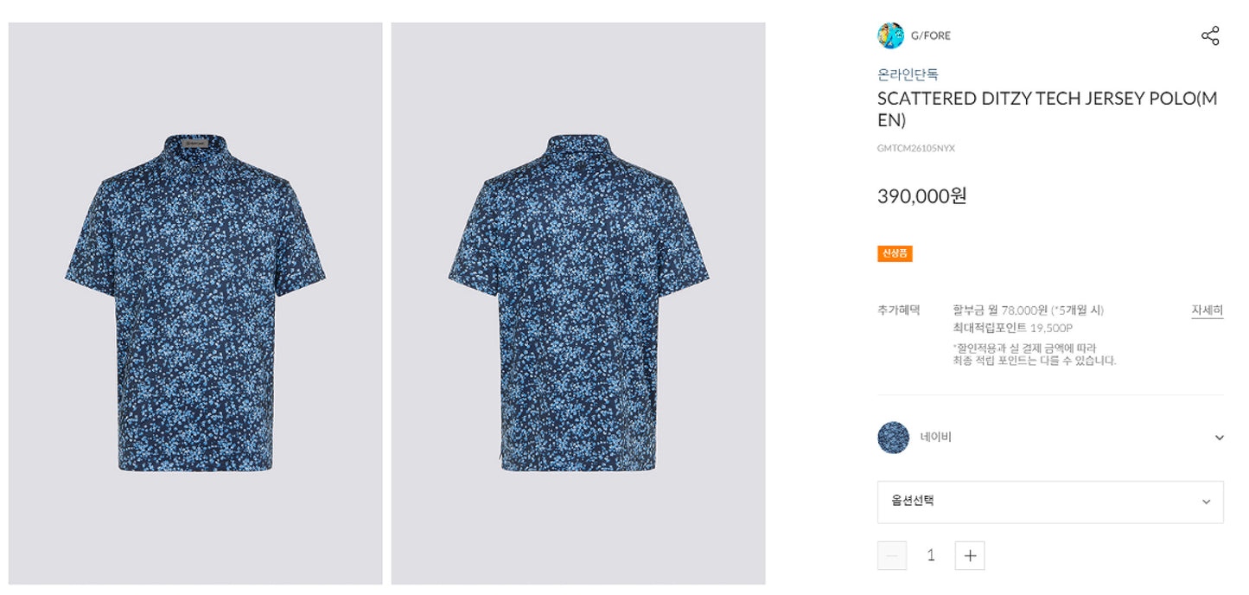
Task: Click the product title SCATTERED DITZY TECH JERSEY POLO
Action: tap(1048, 109)
